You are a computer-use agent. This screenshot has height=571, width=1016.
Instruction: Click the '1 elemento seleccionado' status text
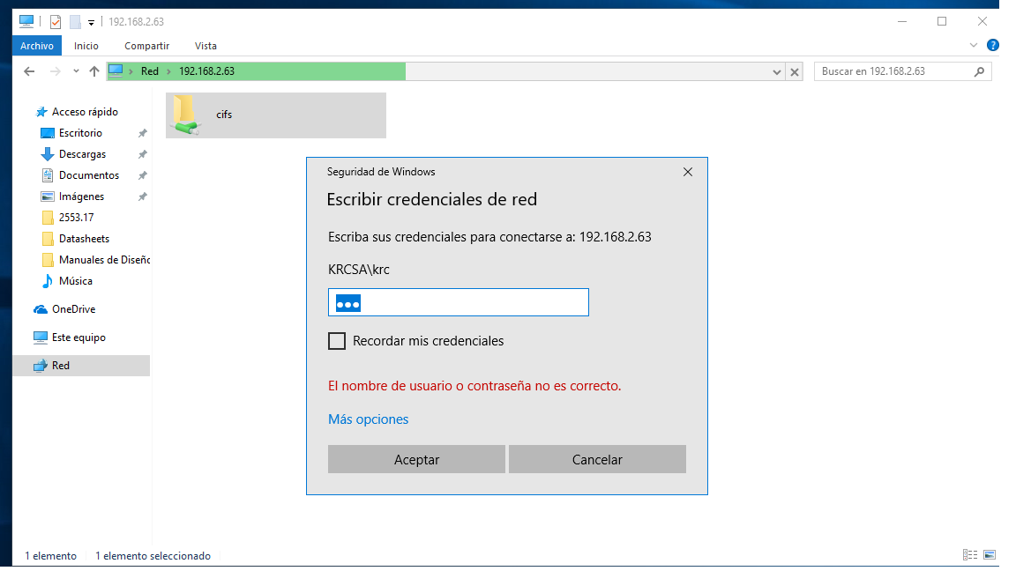[153, 556]
